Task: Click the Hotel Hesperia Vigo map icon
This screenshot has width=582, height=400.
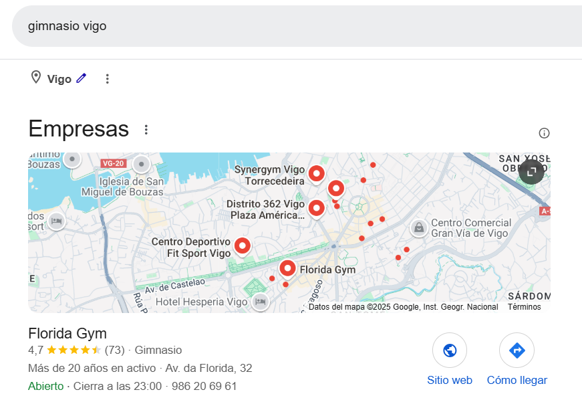Action: pos(260,302)
